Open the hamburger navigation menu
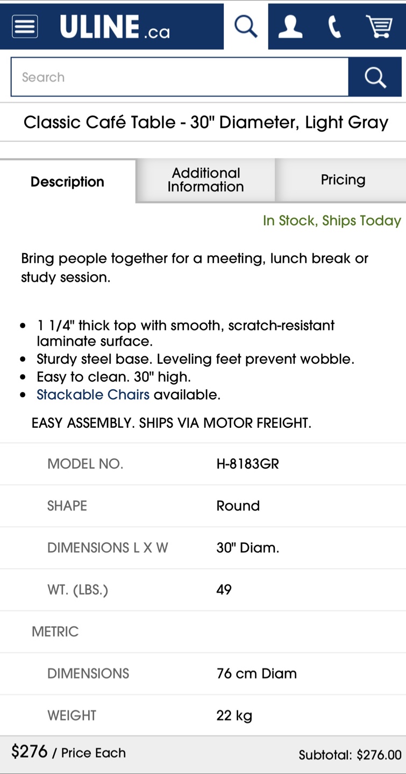Image resolution: width=406 pixels, height=774 pixels. pyautogui.click(x=25, y=26)
